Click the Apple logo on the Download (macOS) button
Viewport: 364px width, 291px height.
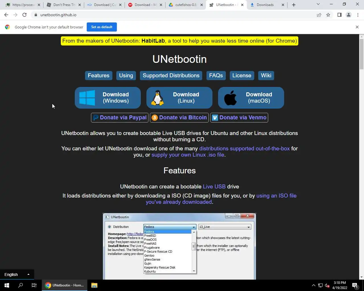(x=230, y=98)
